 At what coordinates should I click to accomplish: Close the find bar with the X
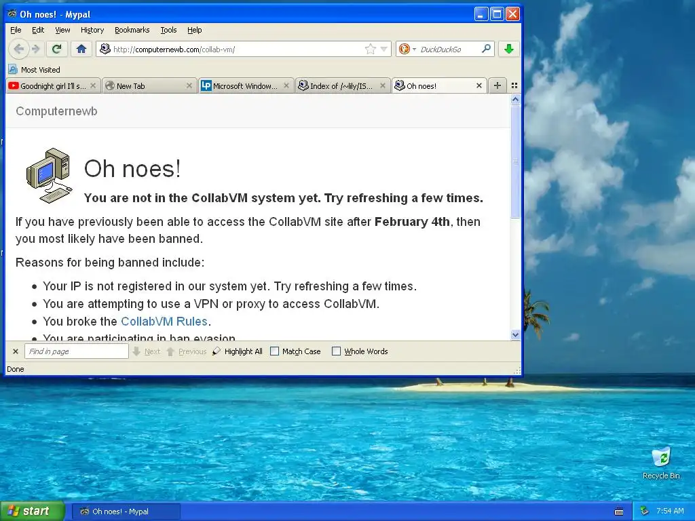coord(16,351)
